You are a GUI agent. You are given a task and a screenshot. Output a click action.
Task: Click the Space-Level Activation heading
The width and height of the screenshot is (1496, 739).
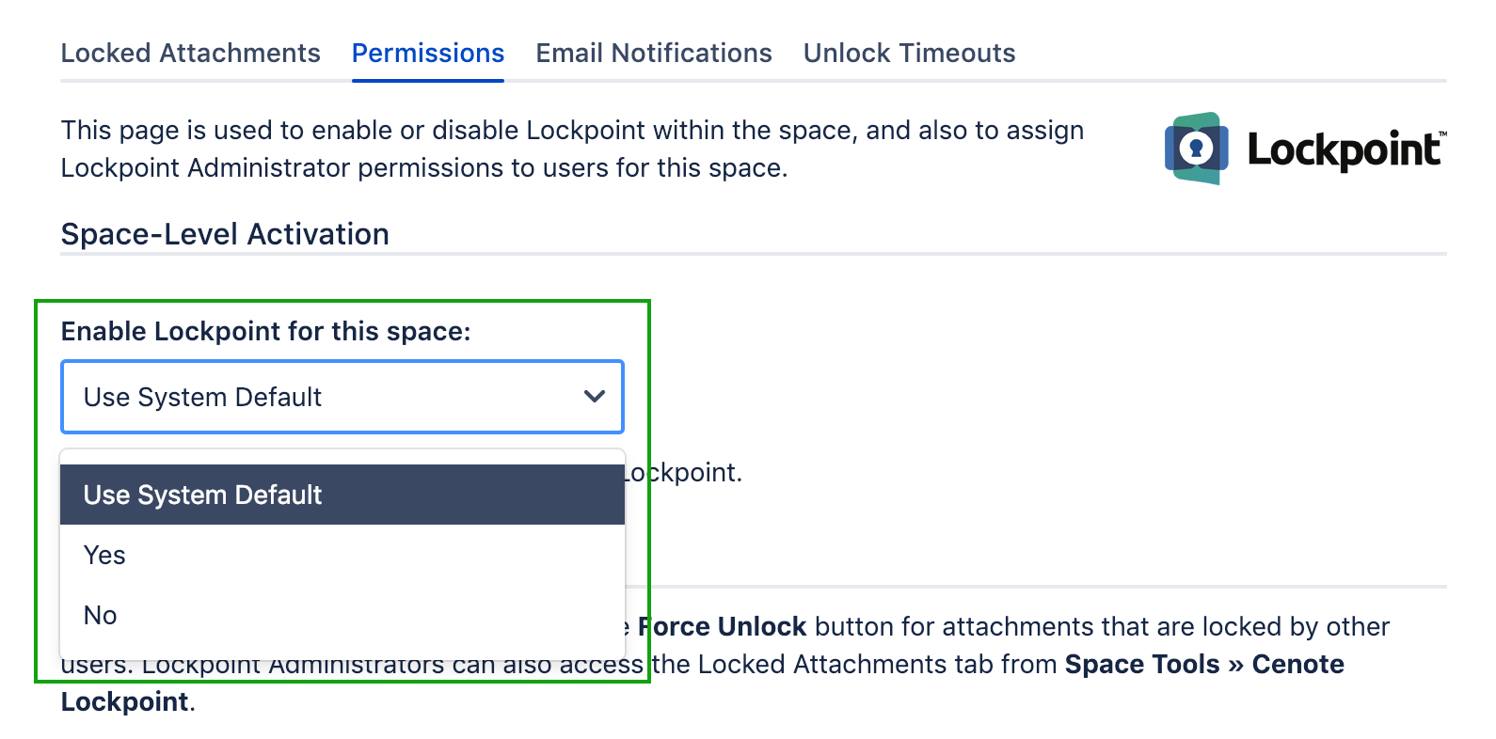click(225, 234)
